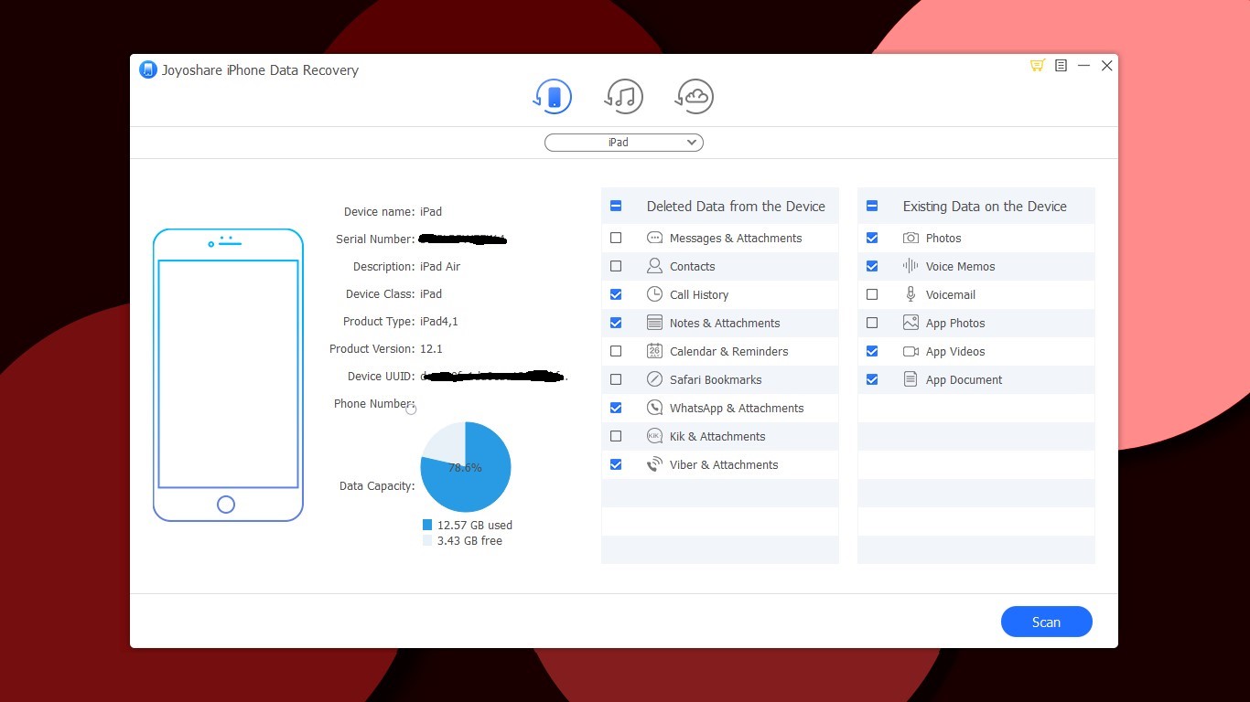Close the Joyoshare iPhone Data Recovery window
Image resolution: width=1250 pixels, height=702 pixels.
point(1106,66)
